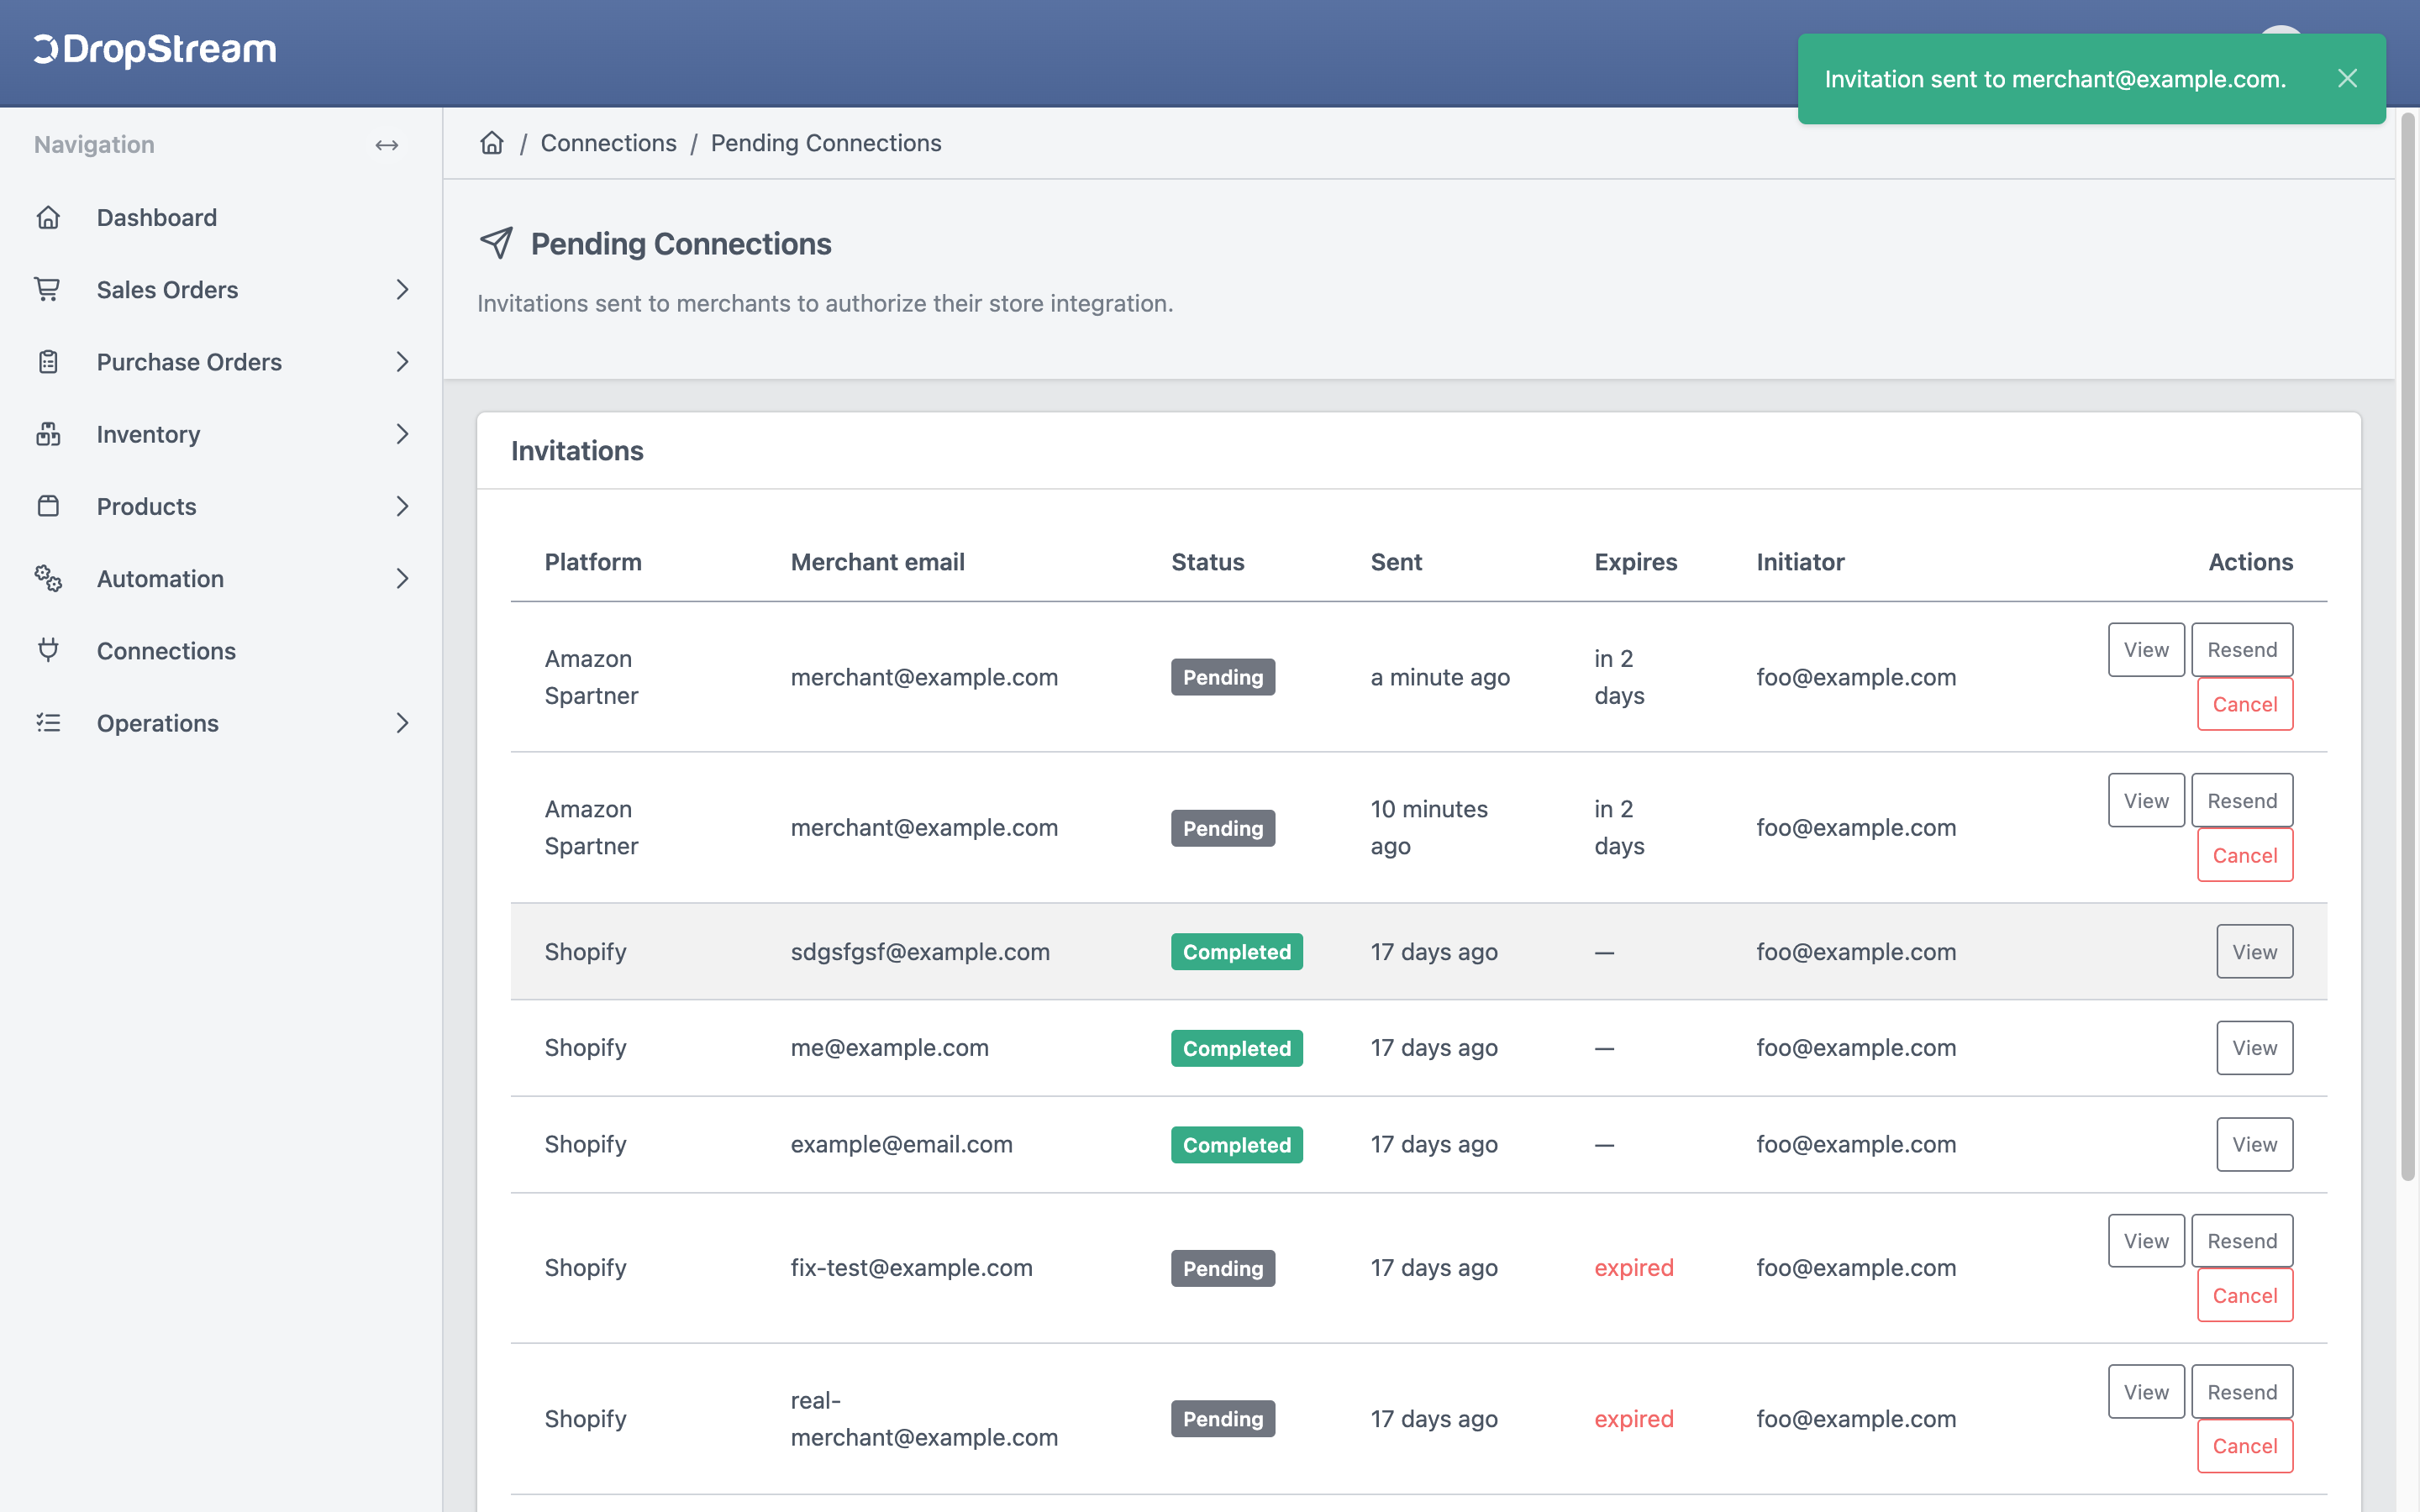
Task: Click the Connections plug icon
Action: click(48, 650)
